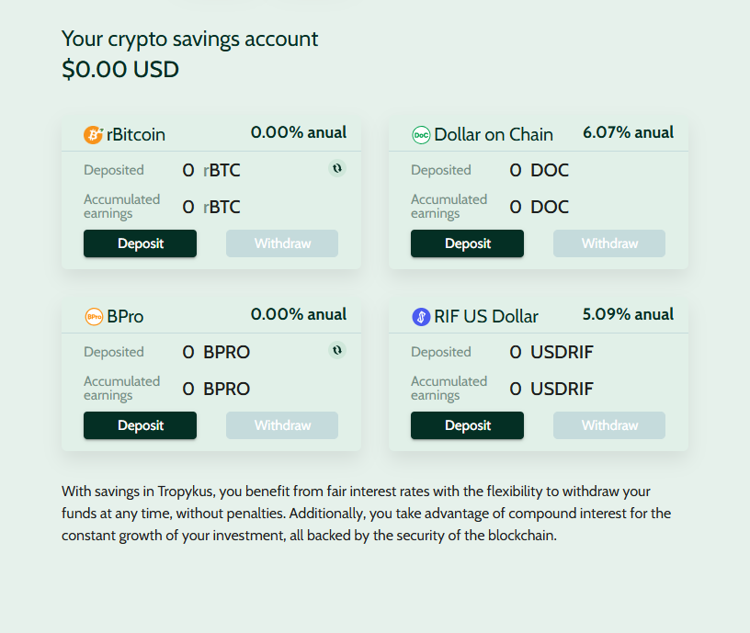Click the RIF US Dollar coin icon
The image size is (750, 633).
pyautogui.click(x=421, y=317)
